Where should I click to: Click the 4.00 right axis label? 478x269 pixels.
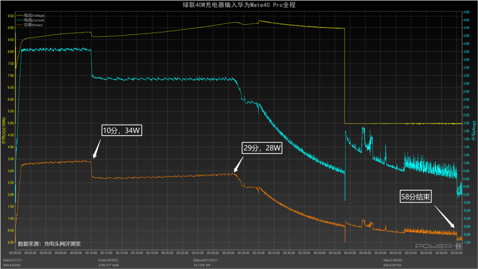coord(466,44)
